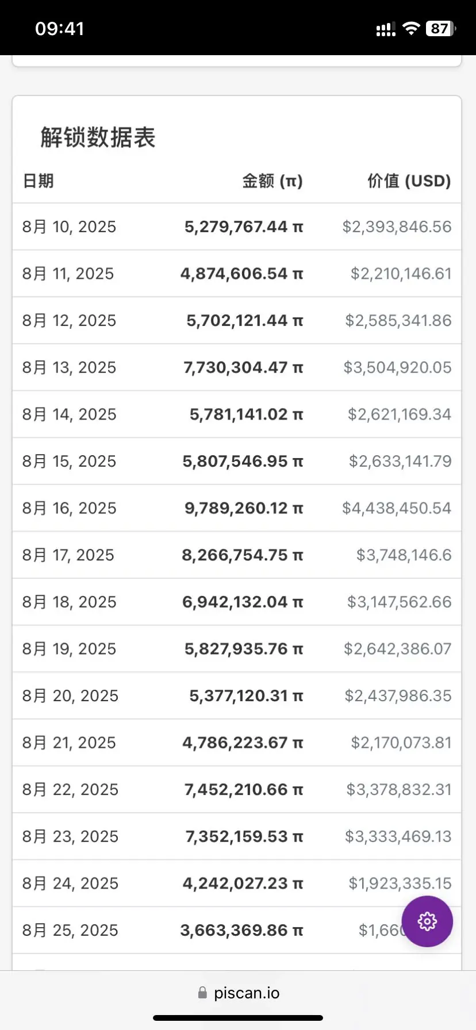The width and height of the screenshot is (476, 1030).
Task: Tap amount 3,663,369.86 π on 8月 25
Action: [241, 931]
